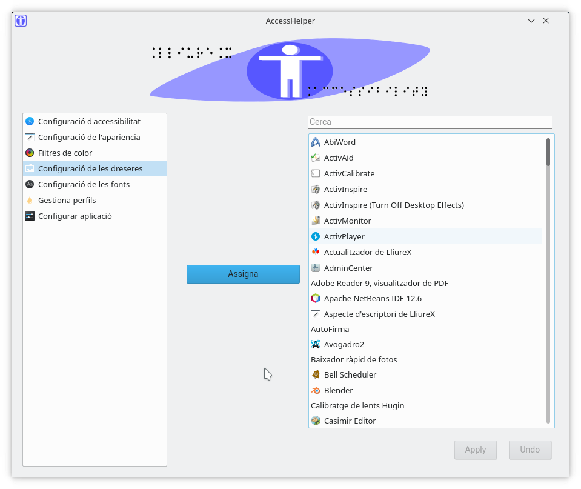Select Bell Scheduler in the list
Screen dimensions: 581x489
click(x=425, y=375)
